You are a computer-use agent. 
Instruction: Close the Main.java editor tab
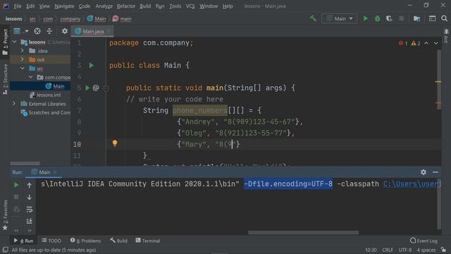click(x=109, y=31)
